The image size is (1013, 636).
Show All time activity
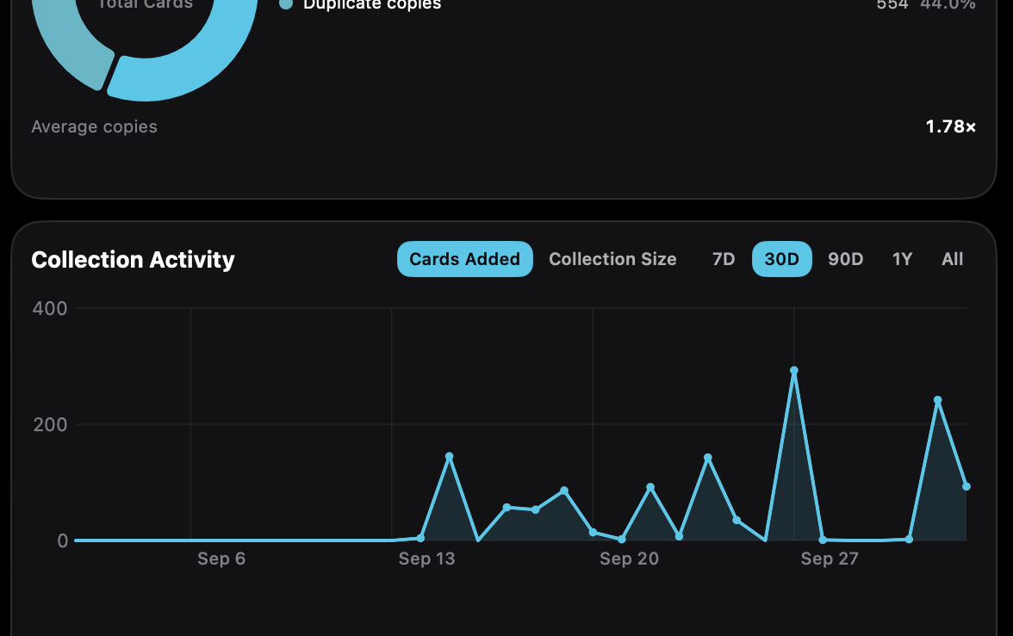point(953,259)
